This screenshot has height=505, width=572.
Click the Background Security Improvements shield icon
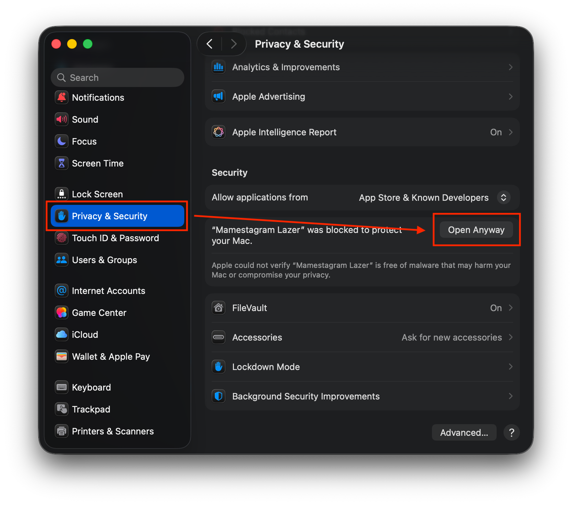coord(219,396)
